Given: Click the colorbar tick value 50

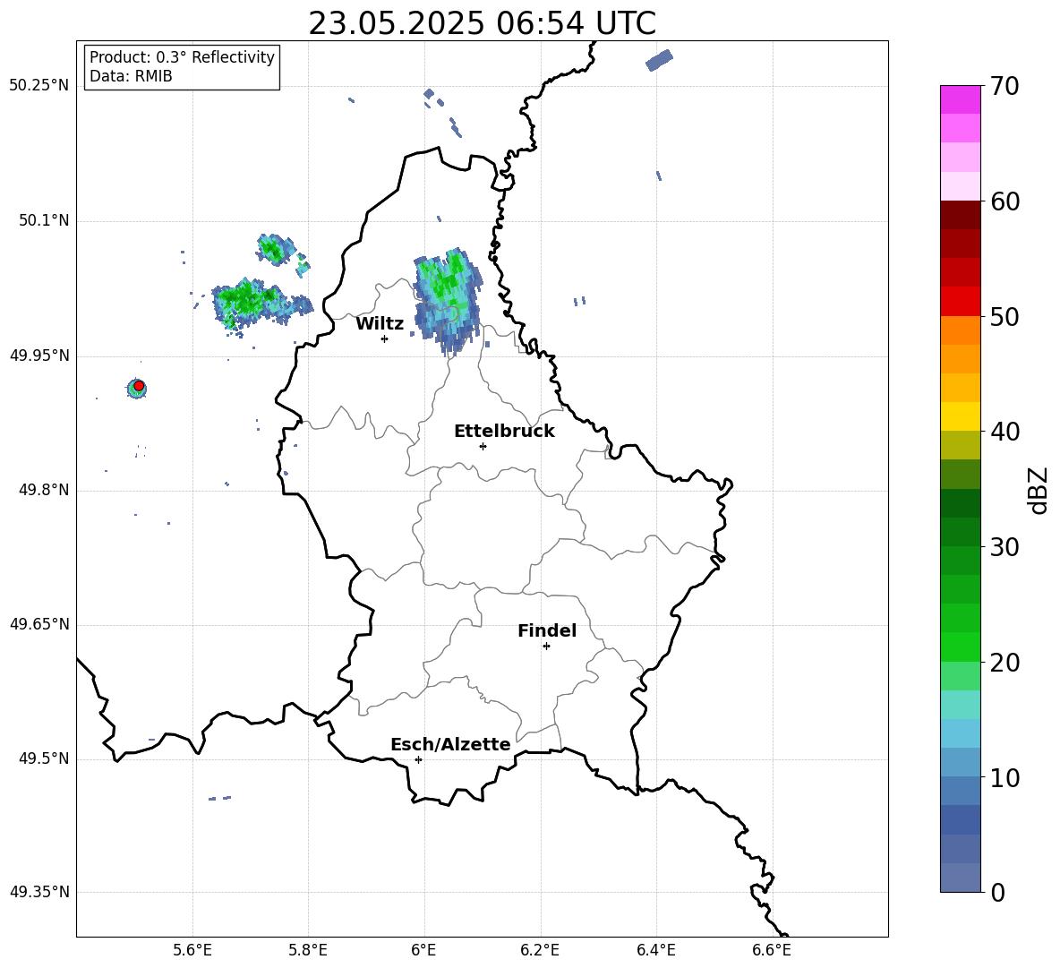Looking at the screenshot, I should pos(1005,316).
